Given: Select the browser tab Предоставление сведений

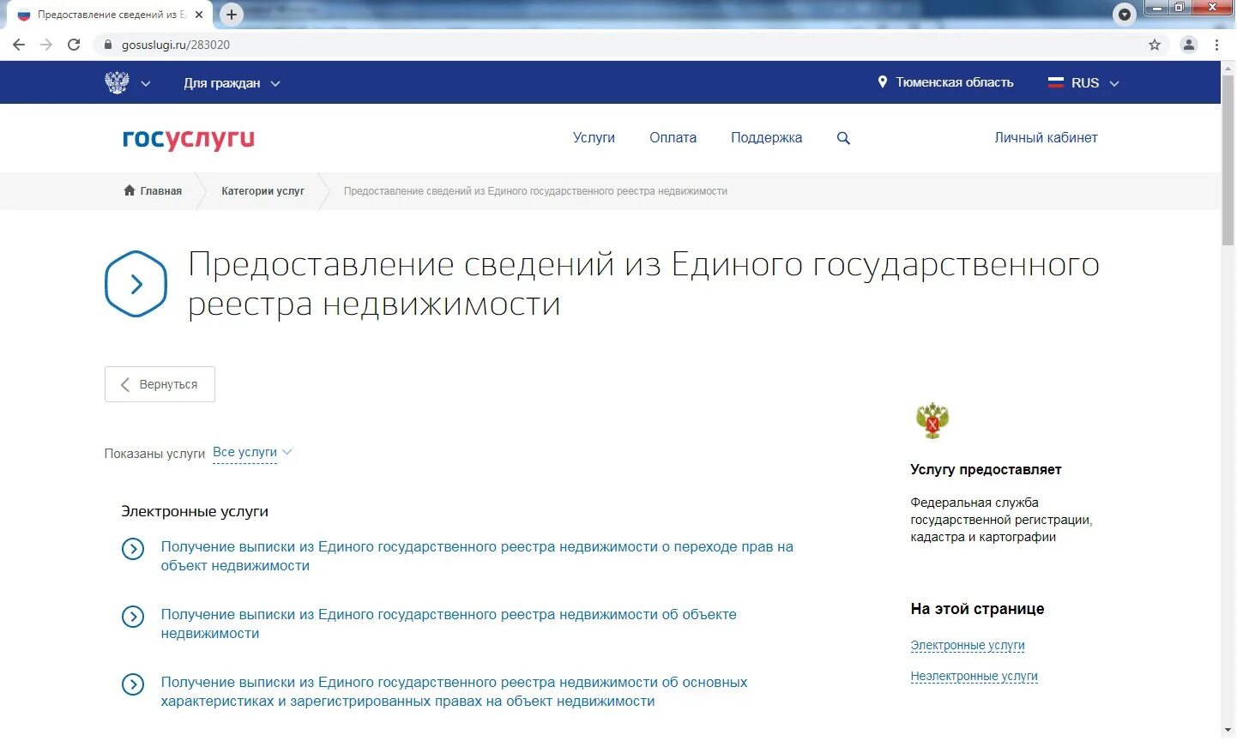Looking at the screenshot, I should (x=110, y=15).
